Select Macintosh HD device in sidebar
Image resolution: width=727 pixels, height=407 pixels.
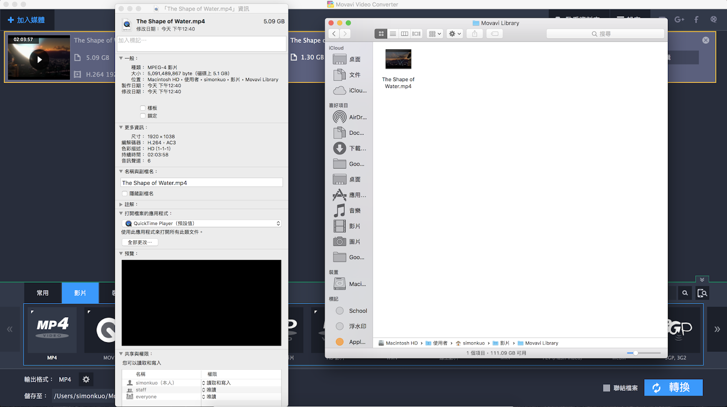click(x=349, y=284)
